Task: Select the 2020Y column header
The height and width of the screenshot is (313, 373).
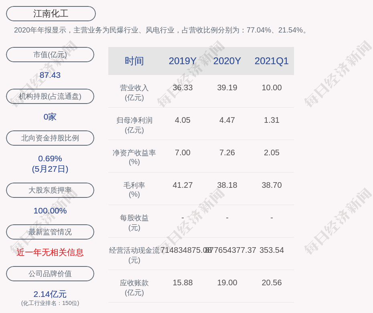Action: pos(227,61)
